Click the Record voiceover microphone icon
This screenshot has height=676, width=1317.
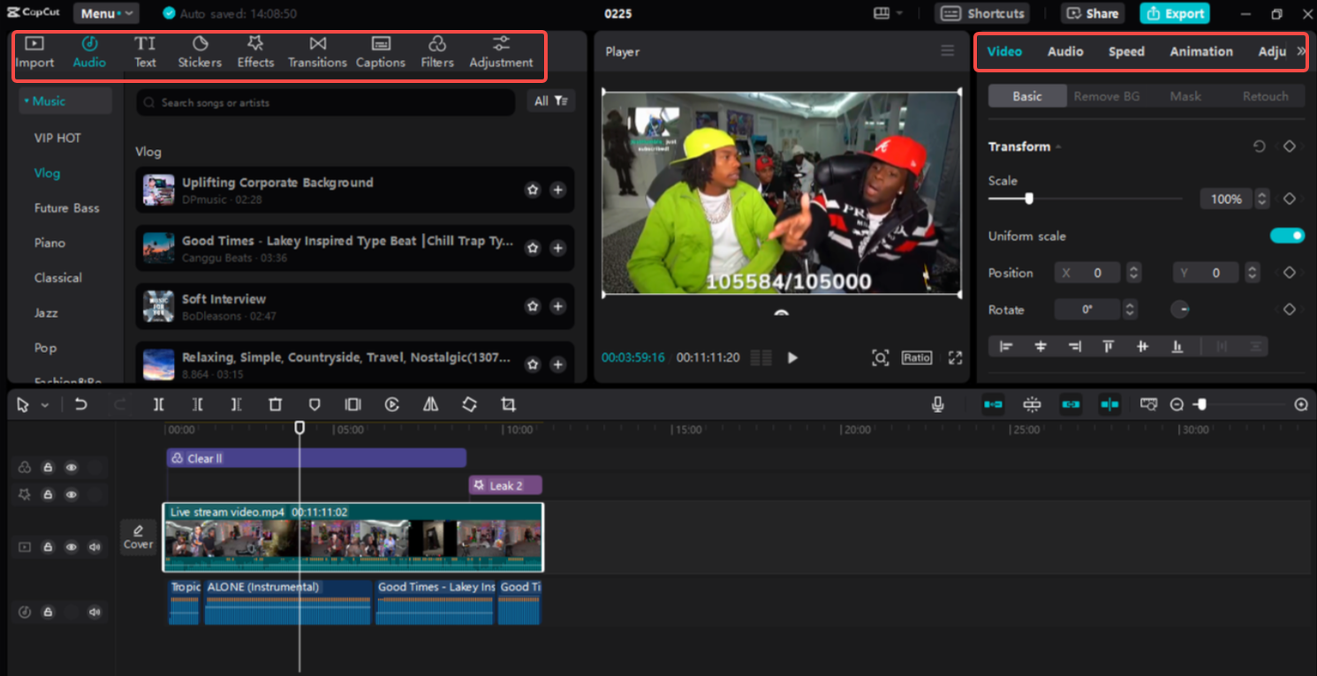pyautogui.click(x=939, y=404)
